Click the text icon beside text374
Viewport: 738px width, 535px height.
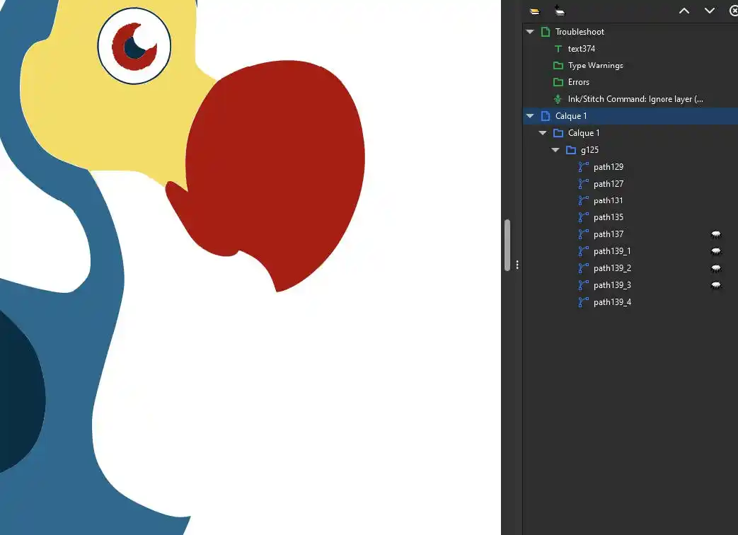coord(558,49)
